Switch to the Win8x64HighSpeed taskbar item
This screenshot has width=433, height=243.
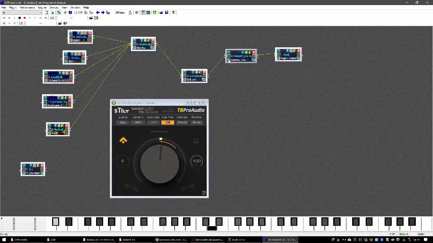(207, 240)
